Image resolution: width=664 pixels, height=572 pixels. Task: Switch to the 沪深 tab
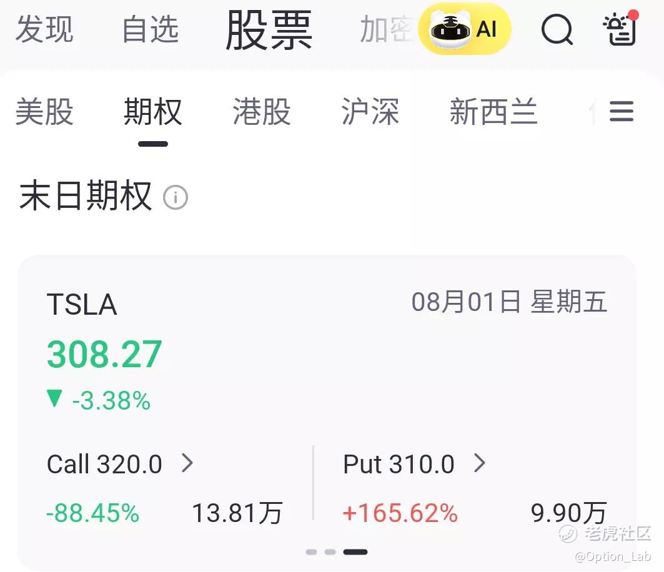(x=370, y=111)
